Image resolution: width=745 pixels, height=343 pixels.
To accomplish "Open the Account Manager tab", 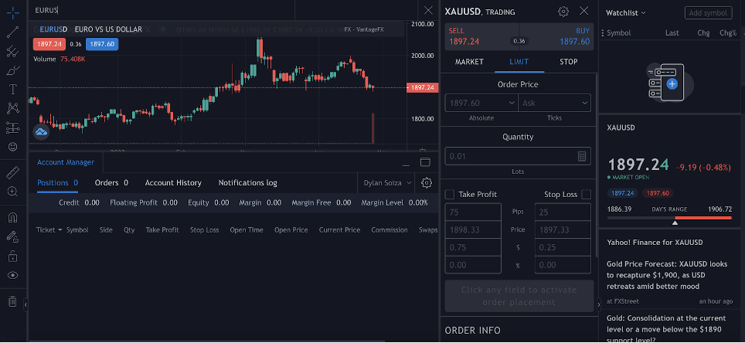I will [x=66, y=162].
